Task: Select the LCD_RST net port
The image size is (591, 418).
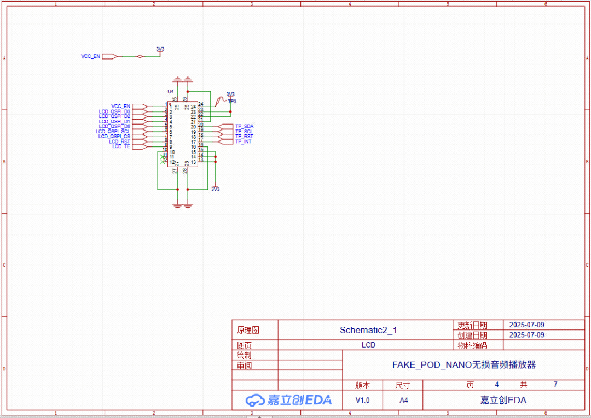Action: (x=139, y=141)
